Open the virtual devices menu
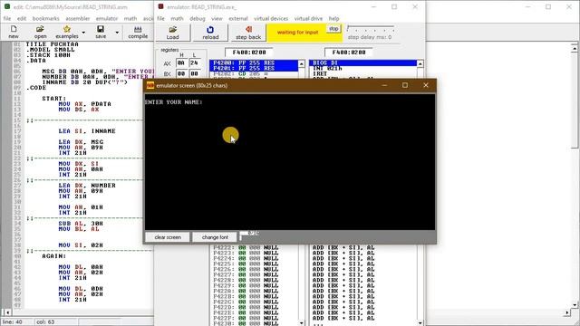Image resolution: width=580 pixels, height=326 pixels. (x=271, y=18)
